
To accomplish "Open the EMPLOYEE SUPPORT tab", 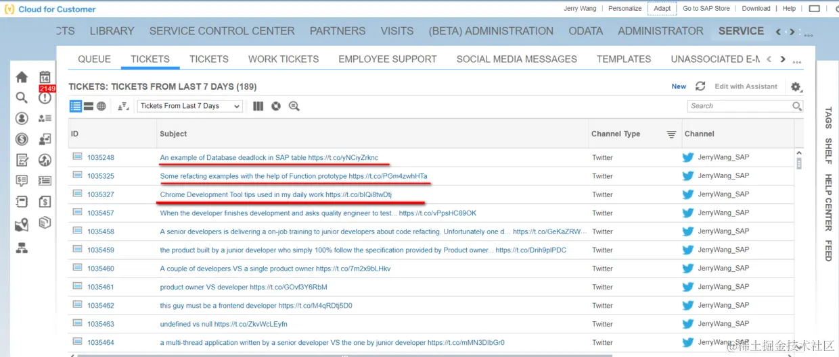I will point(388,59).
